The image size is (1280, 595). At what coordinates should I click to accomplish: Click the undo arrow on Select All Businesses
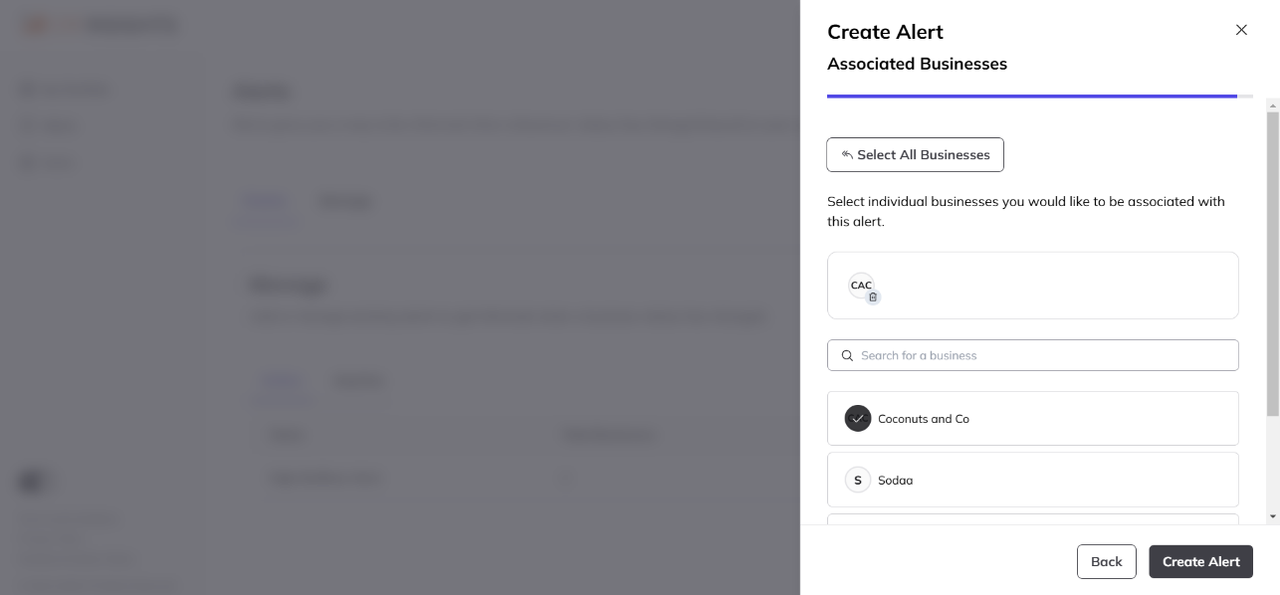click(x=847, y=154)
